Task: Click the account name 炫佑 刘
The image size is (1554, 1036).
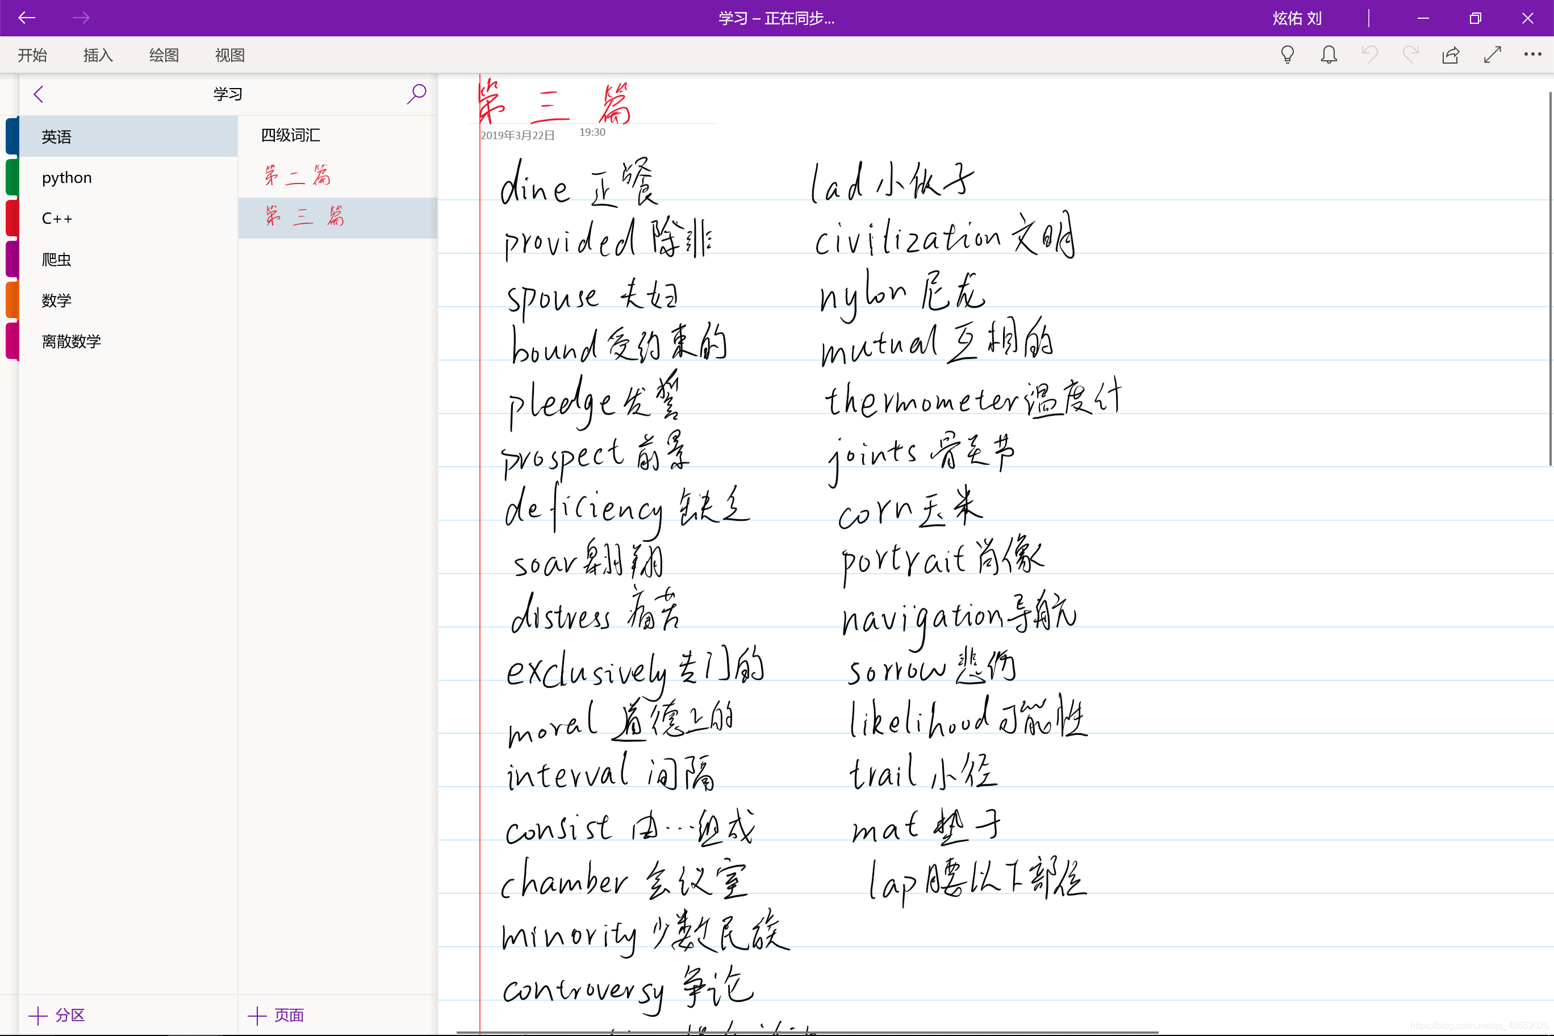Action: [1297, 19]
